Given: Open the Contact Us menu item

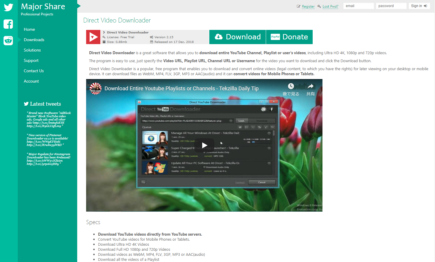Looking at the screenshot, I should (x=34, y=71).
